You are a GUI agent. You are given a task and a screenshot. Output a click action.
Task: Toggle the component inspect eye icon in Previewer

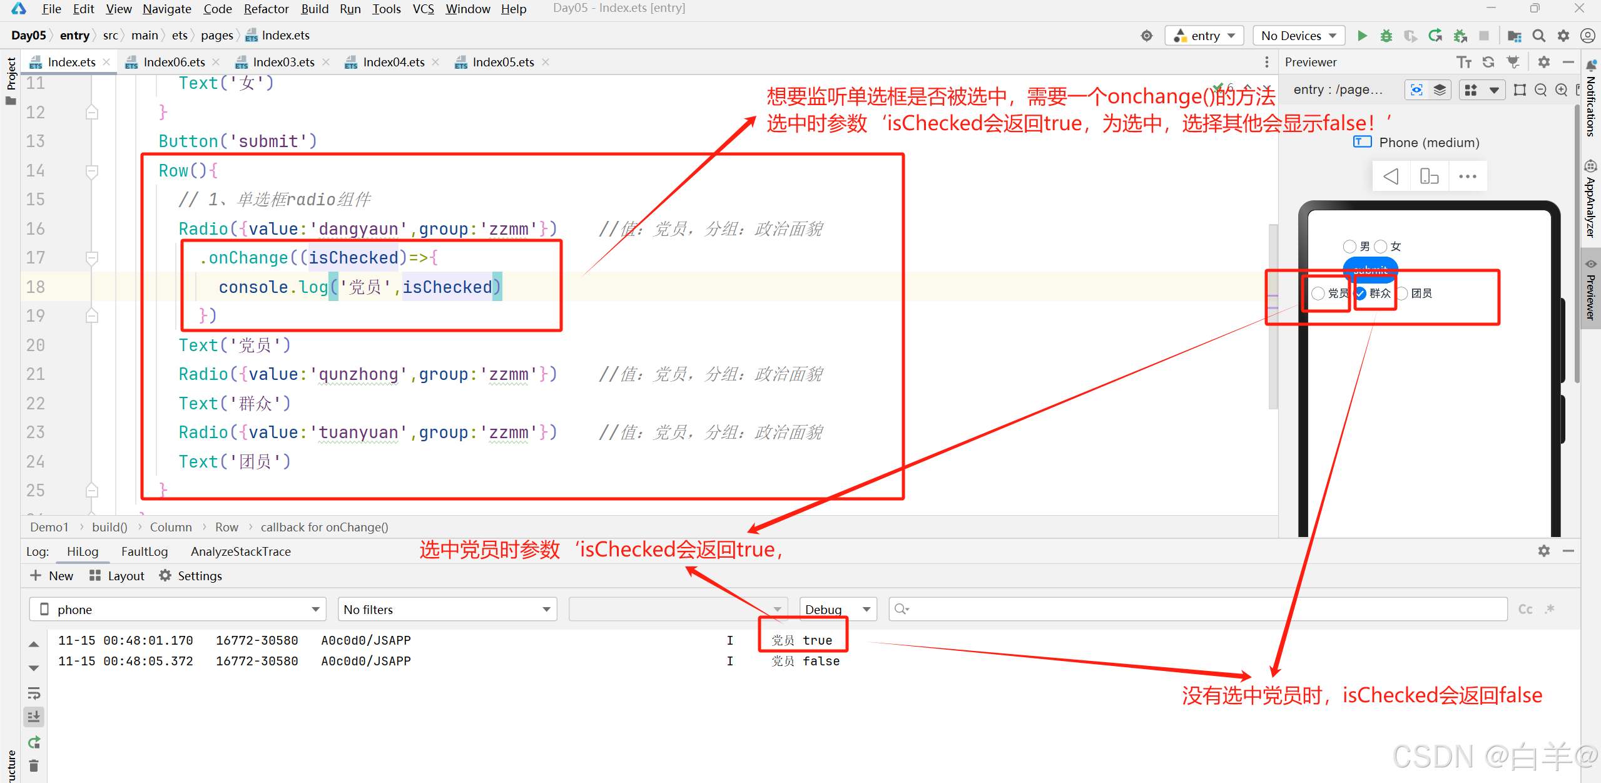(x=1416, y=90)
